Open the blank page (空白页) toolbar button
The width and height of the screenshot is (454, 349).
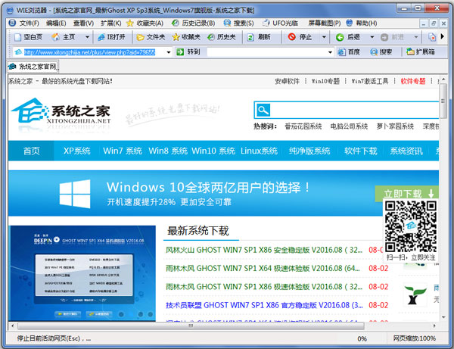pos(28,37)
